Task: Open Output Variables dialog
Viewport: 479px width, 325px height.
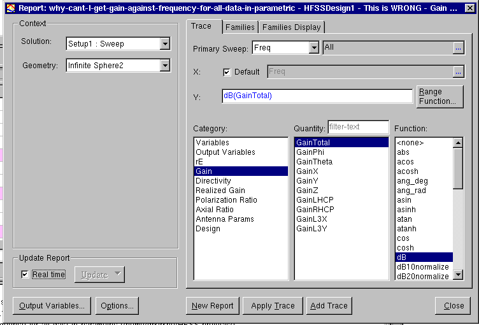Action: pos(52,306)
